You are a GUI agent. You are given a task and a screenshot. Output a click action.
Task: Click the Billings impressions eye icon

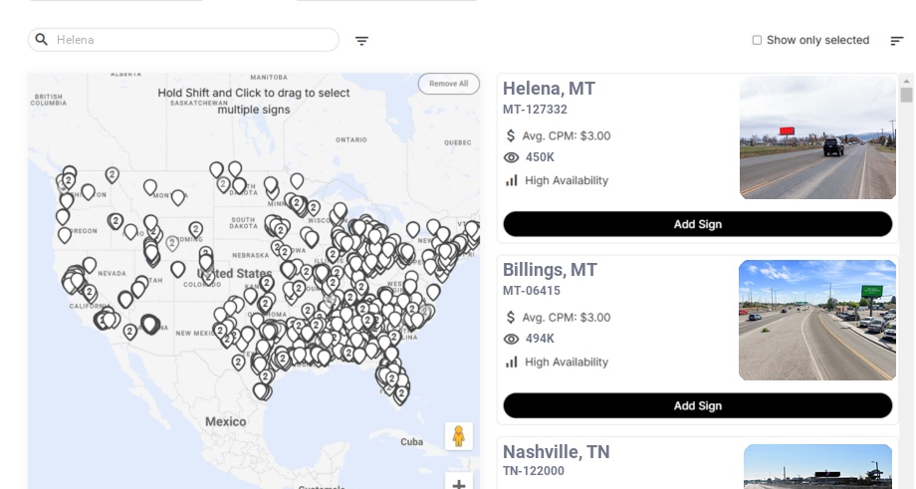click(512, 339)
